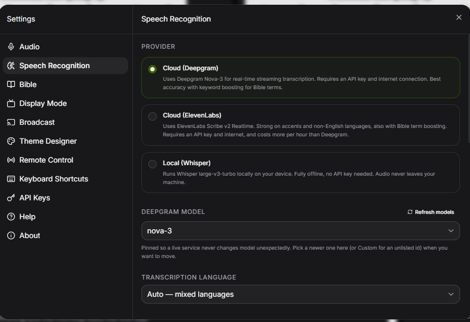Viewport: 470px width, 322px height.
Task: Click the TV icon for Display Mode
Action: pyautogui.click(x=11, y=103)
